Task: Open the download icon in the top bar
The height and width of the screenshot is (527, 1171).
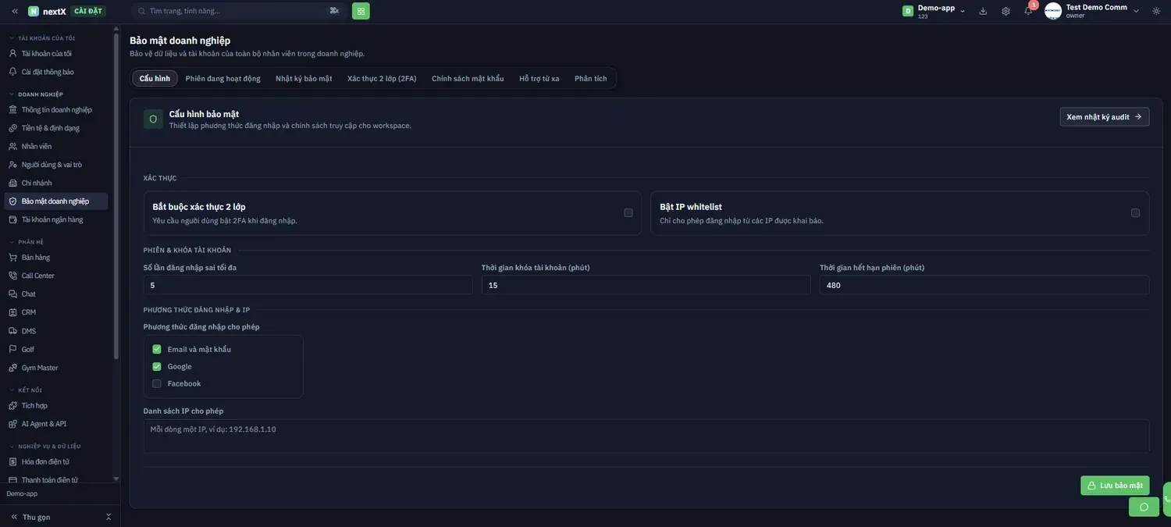Action: [983, 11]
